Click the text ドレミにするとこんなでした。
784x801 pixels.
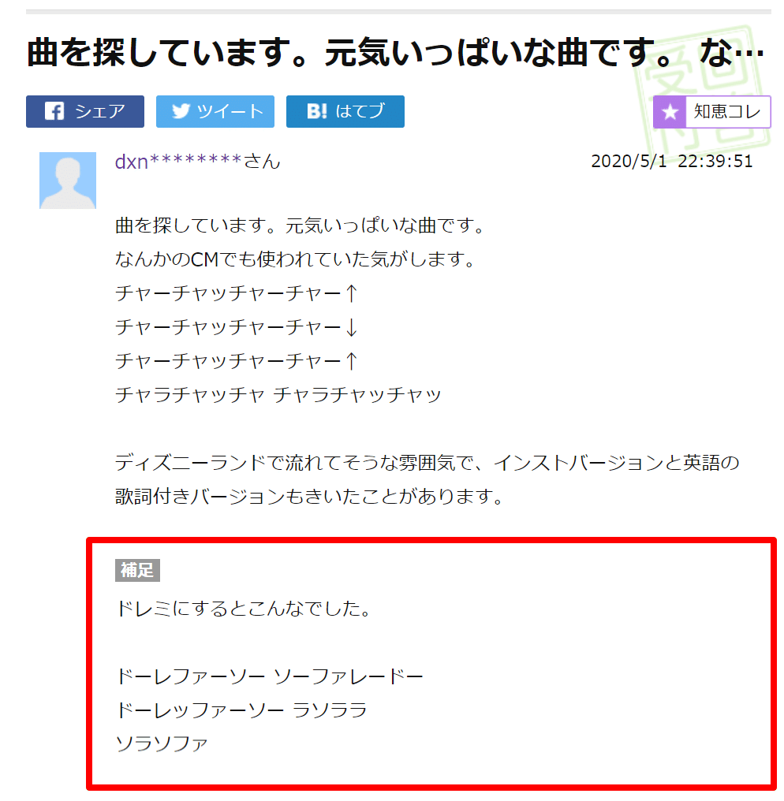[245, 609]
